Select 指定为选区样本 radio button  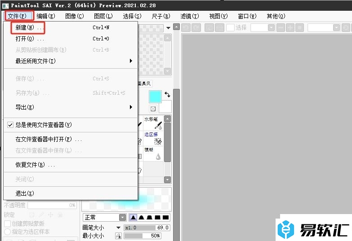point(7,232)
